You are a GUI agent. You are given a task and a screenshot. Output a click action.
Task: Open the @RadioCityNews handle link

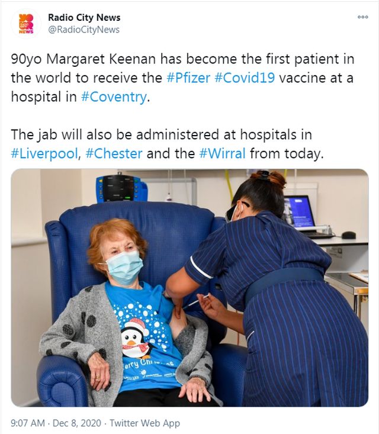pyautogui.click(x=83, y=30)
